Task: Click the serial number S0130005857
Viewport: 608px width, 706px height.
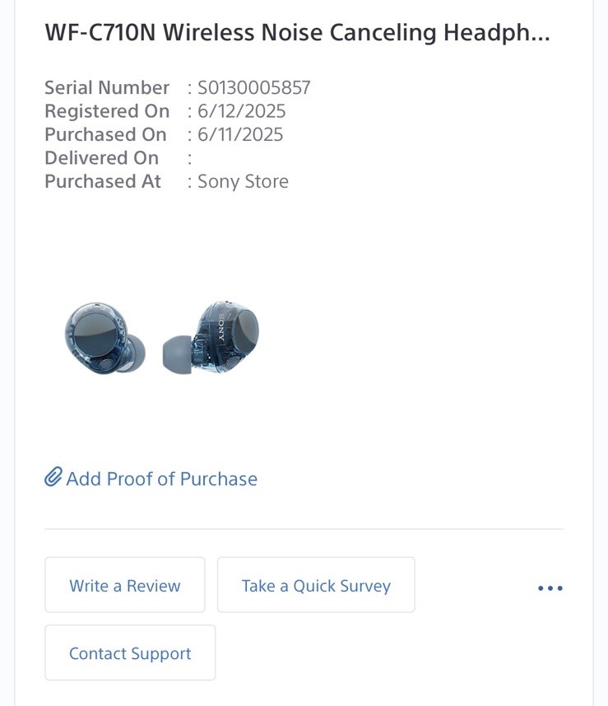Action: pos(253,87)
